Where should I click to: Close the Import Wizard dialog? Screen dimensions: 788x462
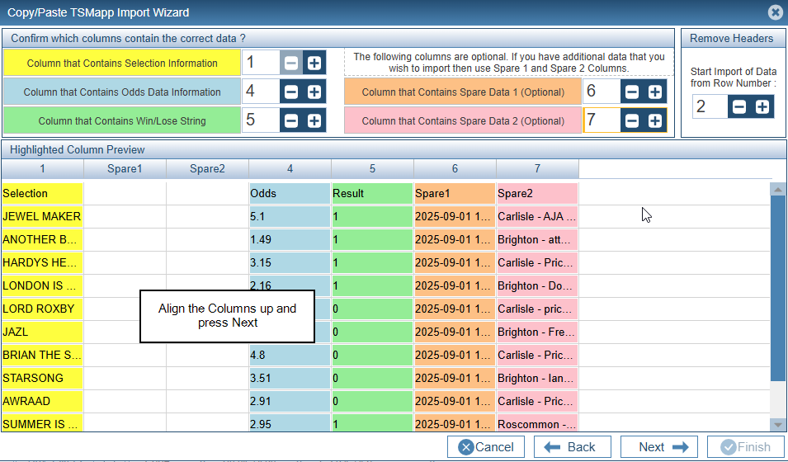point(775,12)
